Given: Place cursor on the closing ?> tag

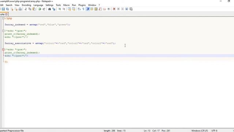Looking at the screenshot, I should click(x=6, y=62).
